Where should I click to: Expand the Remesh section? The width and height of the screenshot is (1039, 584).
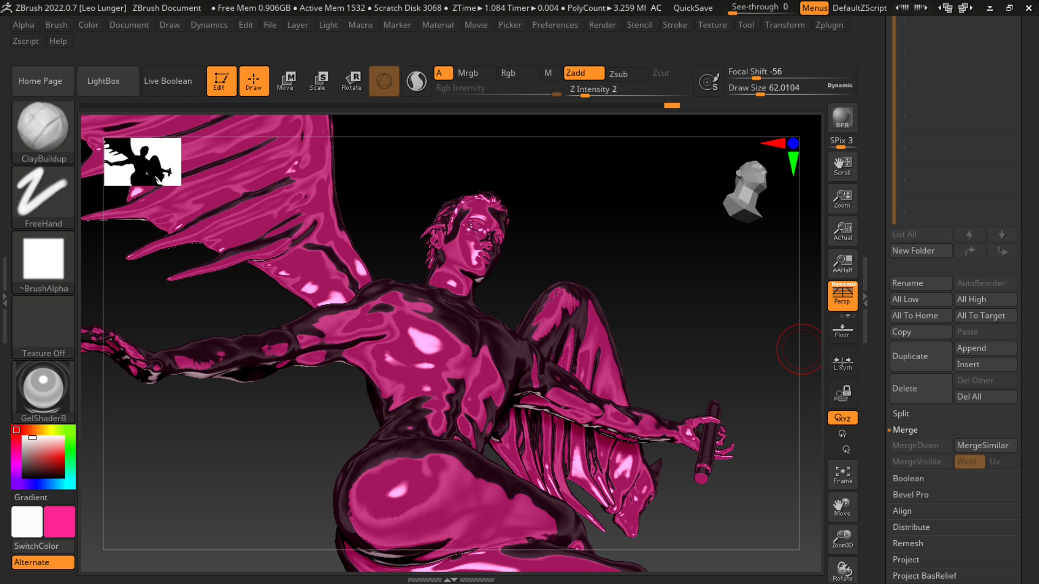(908, 543)
